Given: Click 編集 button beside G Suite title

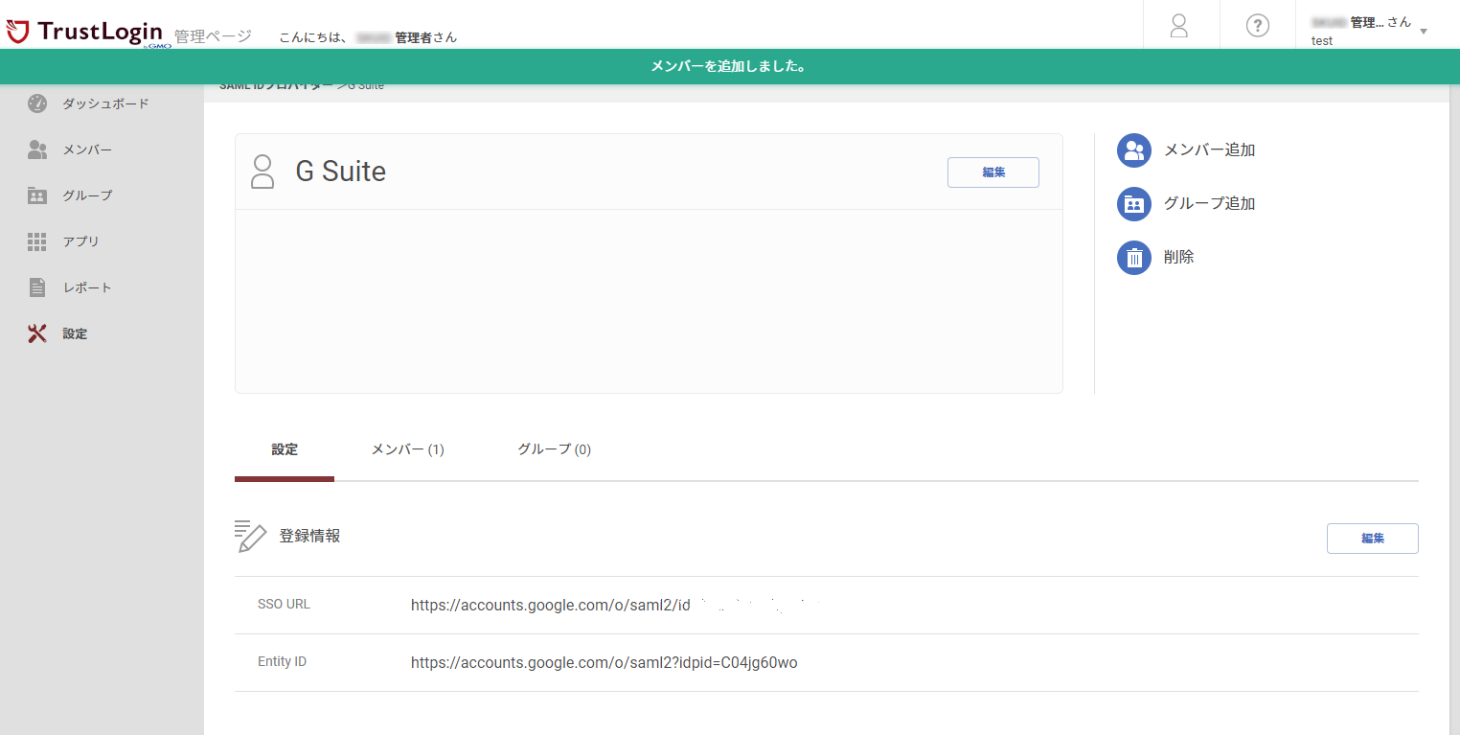Looking at the screenshot, I should click(993, 172).
